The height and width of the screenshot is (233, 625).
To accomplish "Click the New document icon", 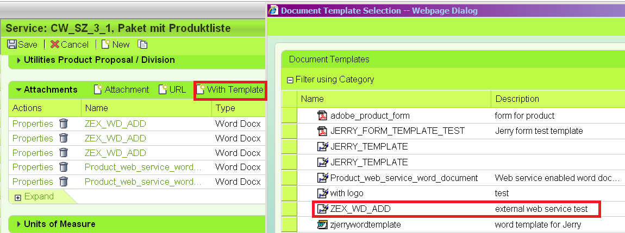I will (105, 44).
